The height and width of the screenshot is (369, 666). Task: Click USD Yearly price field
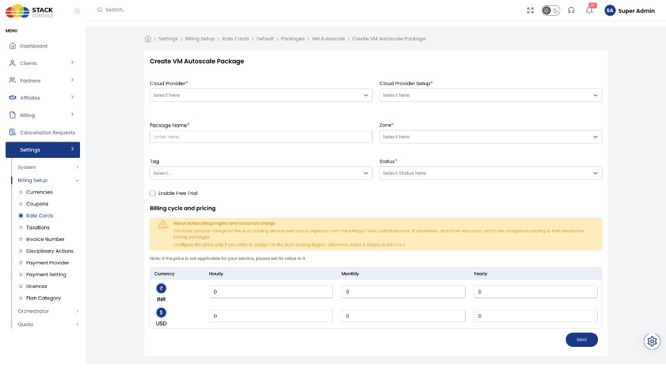(x=535, y=316)
